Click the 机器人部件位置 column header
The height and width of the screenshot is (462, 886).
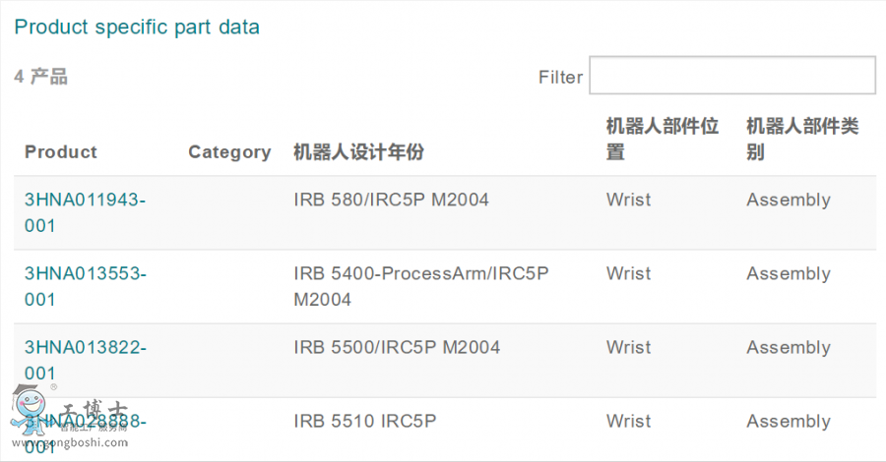point(662,140)
